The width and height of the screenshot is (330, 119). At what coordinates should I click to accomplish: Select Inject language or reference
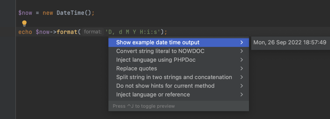pos(153,95)
